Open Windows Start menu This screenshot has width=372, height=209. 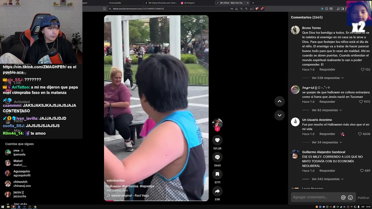tap(3, 207)
